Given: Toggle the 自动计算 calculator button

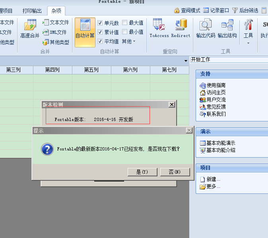Looking at the screenshot, I should 85,32.
